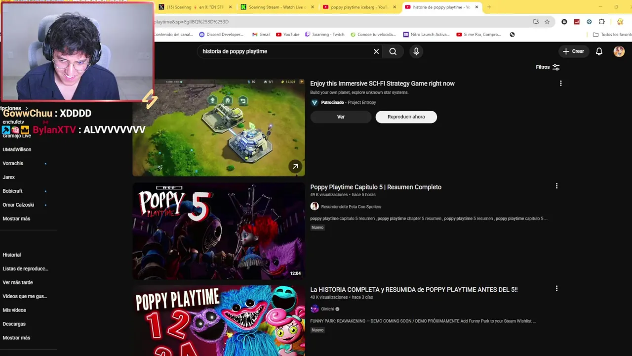The image size is (632, 356).
Task: Switch to the poppy playtime iceberg tab
Action: pos(359,7)
